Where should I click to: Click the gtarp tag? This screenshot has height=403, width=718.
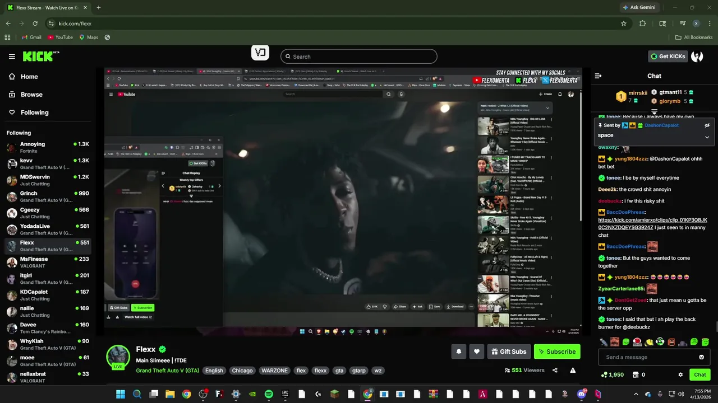pos(359,371)
